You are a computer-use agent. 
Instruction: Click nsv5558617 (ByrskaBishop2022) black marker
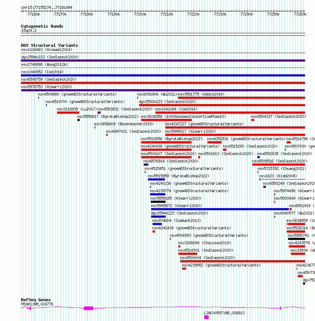(x=79, y=120)
